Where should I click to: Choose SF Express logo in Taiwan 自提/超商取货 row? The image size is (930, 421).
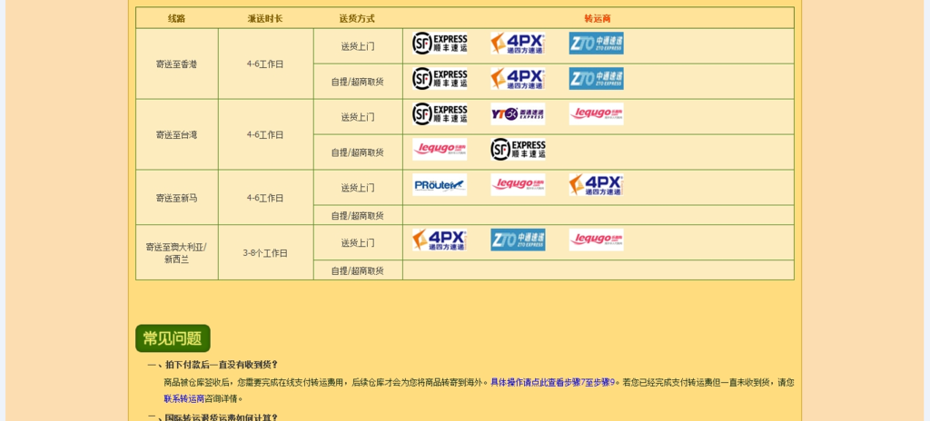(x=518, y=150)
